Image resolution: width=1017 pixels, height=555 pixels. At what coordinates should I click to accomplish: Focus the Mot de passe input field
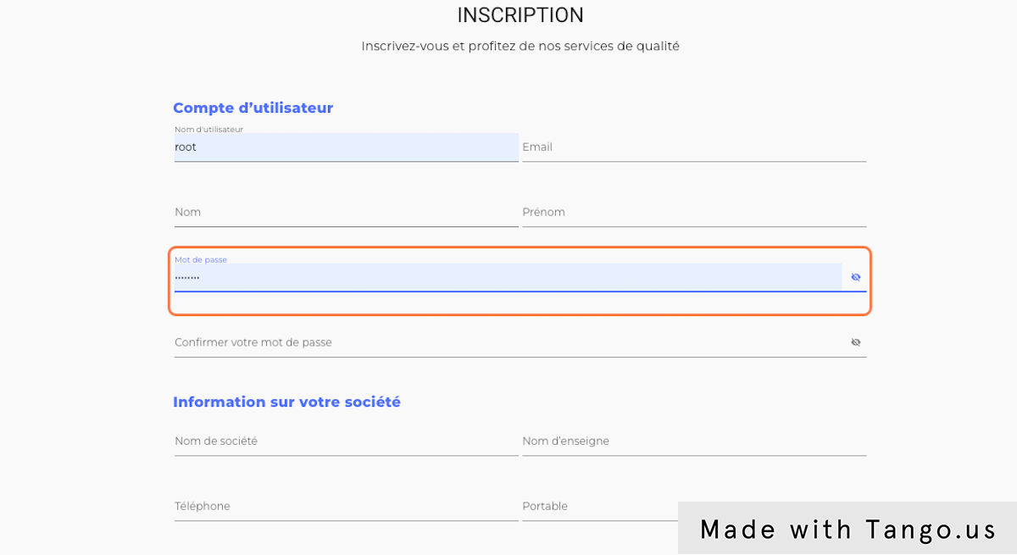point(507,278)
